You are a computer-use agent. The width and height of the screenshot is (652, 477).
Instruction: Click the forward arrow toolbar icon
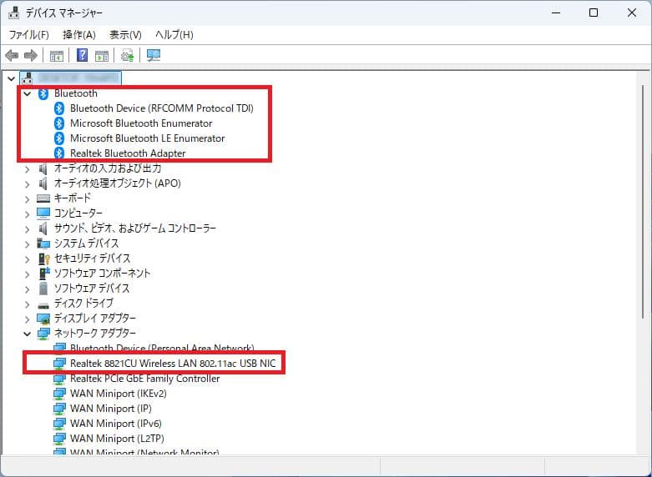31,56
